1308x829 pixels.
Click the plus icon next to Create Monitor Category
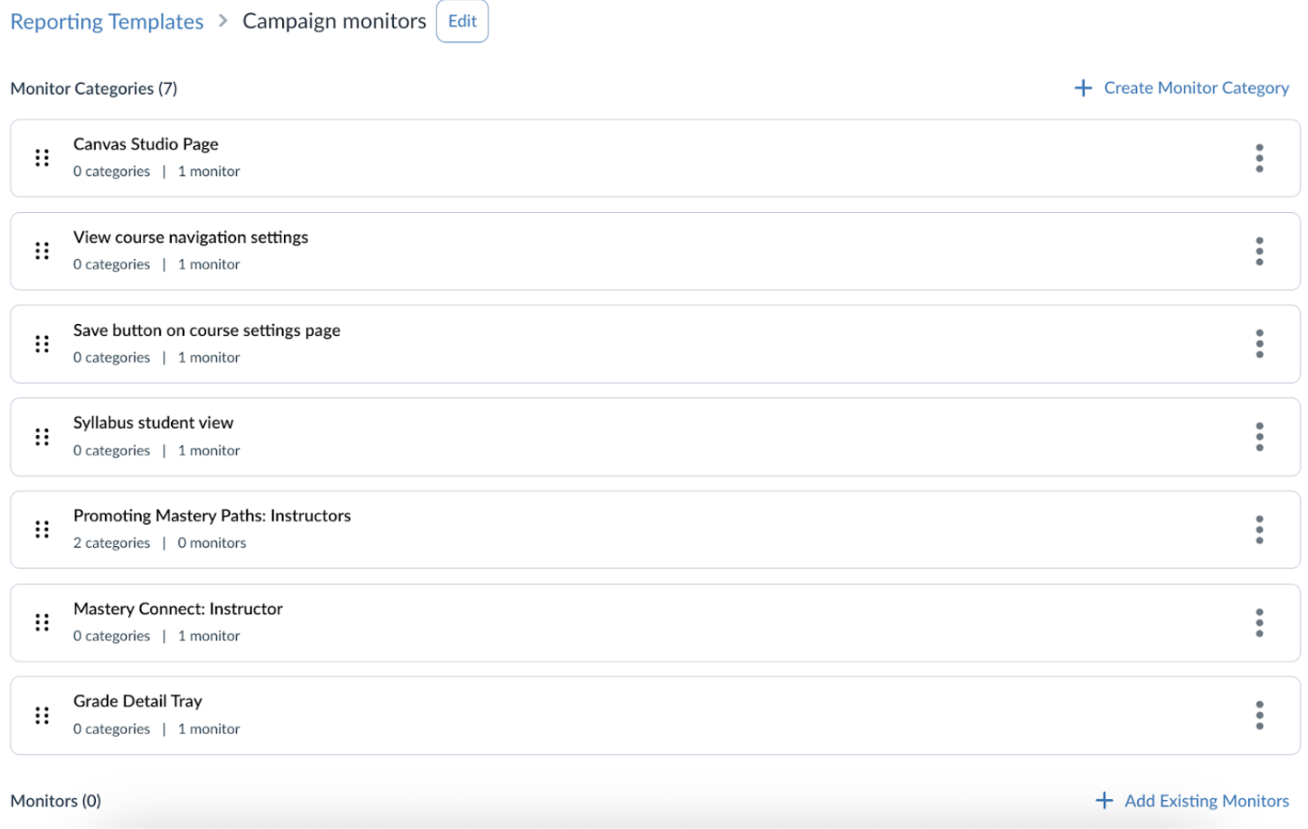[x=1082, y=87]
